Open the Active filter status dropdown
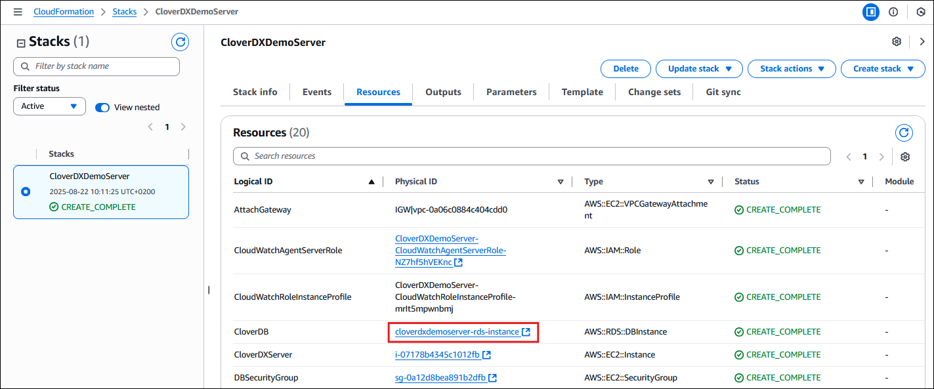The width and height of the screenshot is (934, 389). (x=49, y=106)
